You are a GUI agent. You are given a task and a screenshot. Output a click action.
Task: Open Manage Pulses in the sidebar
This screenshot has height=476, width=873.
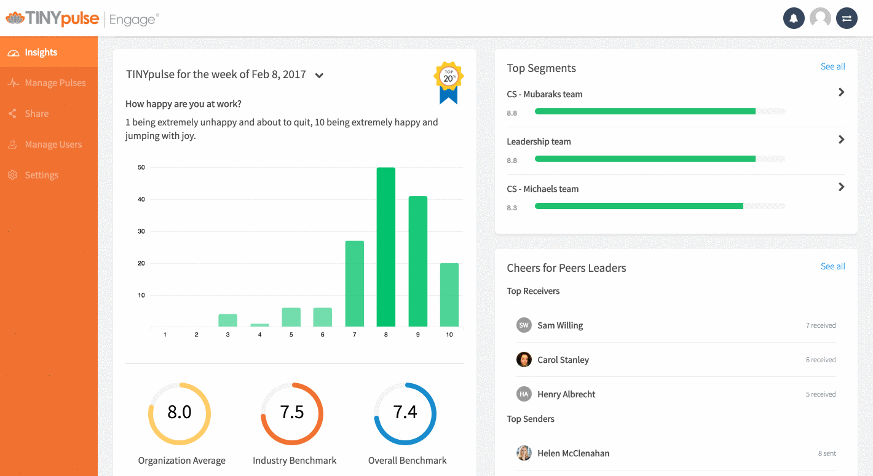tap(49, 83)
